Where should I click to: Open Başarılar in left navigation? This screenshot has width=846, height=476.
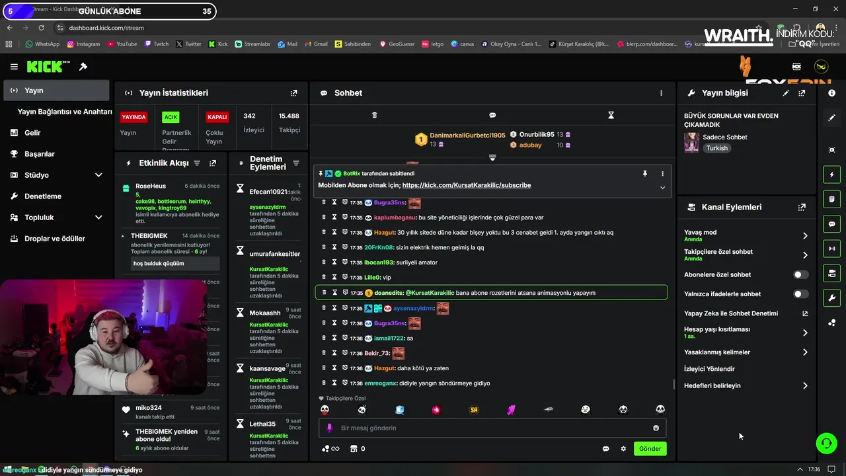56,154
